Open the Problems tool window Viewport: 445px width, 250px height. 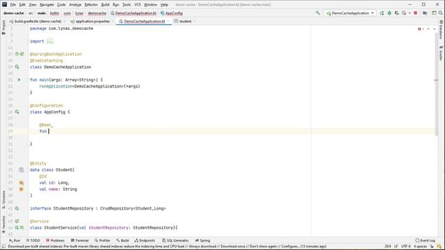pos(55,240)
